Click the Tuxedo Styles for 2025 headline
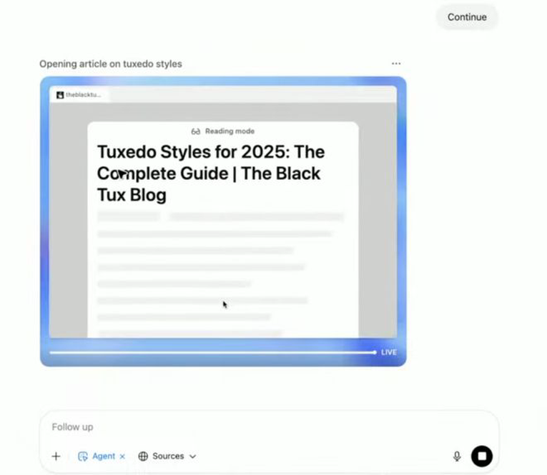This screenshot has width=547, height=475. pos(211,173)
